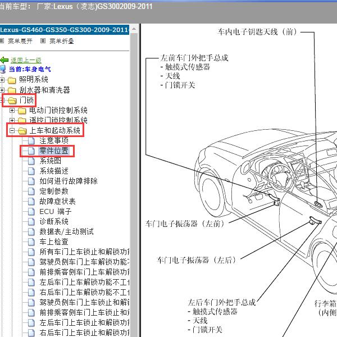Open 驾驶员侧车门上车解锁功能 document
Screen dimensions: 337x337
pos(85,262)
